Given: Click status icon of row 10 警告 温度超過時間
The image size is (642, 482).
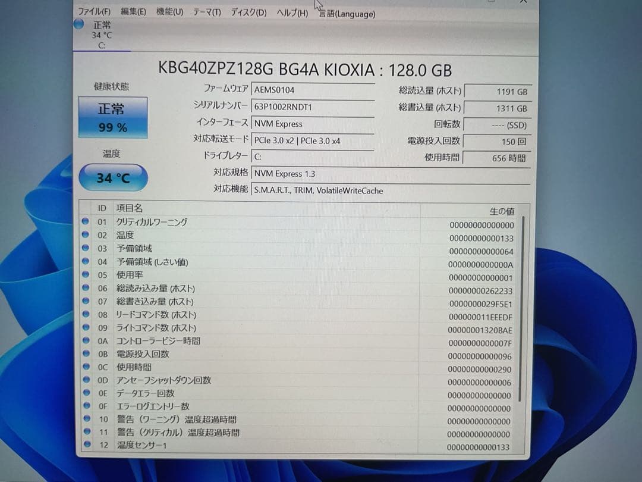Looking at the screenshot, I should point(87,418).
